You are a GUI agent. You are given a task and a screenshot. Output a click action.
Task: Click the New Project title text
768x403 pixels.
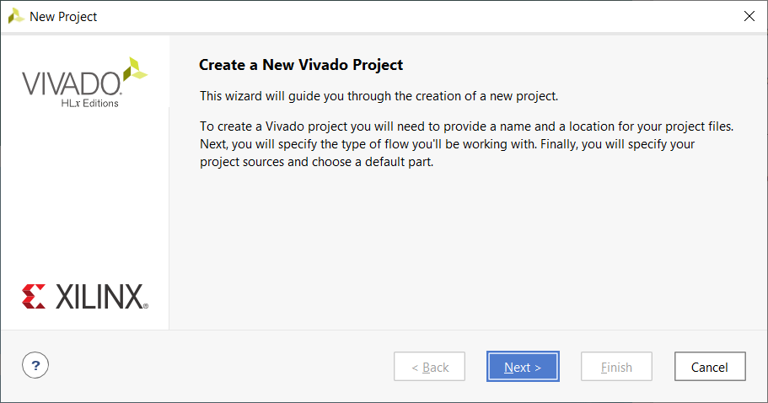63,17
